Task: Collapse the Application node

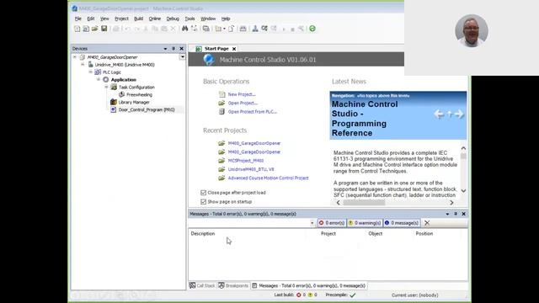Action: (x=99, y=80)
